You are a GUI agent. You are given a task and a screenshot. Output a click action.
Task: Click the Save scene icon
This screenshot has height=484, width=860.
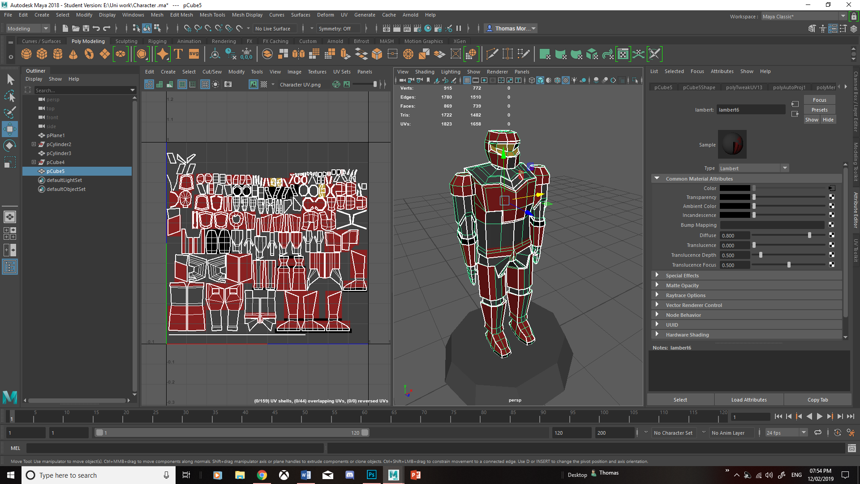tap(86, 28)
